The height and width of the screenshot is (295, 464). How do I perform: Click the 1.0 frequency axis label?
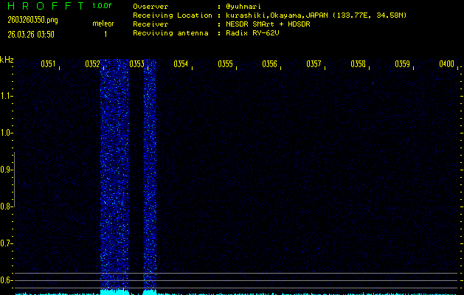click(7, 133)
